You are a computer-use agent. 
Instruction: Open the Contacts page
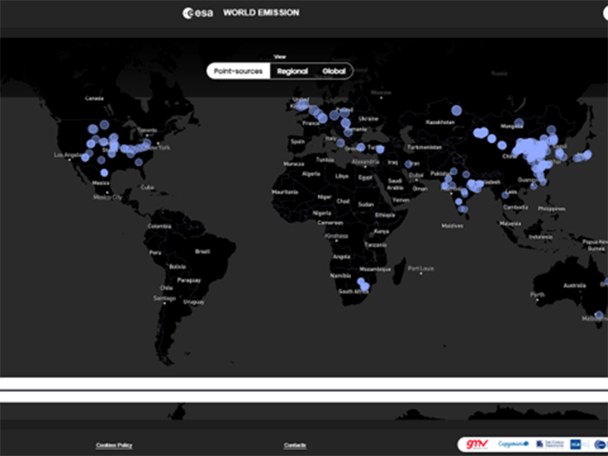point(295,446)
